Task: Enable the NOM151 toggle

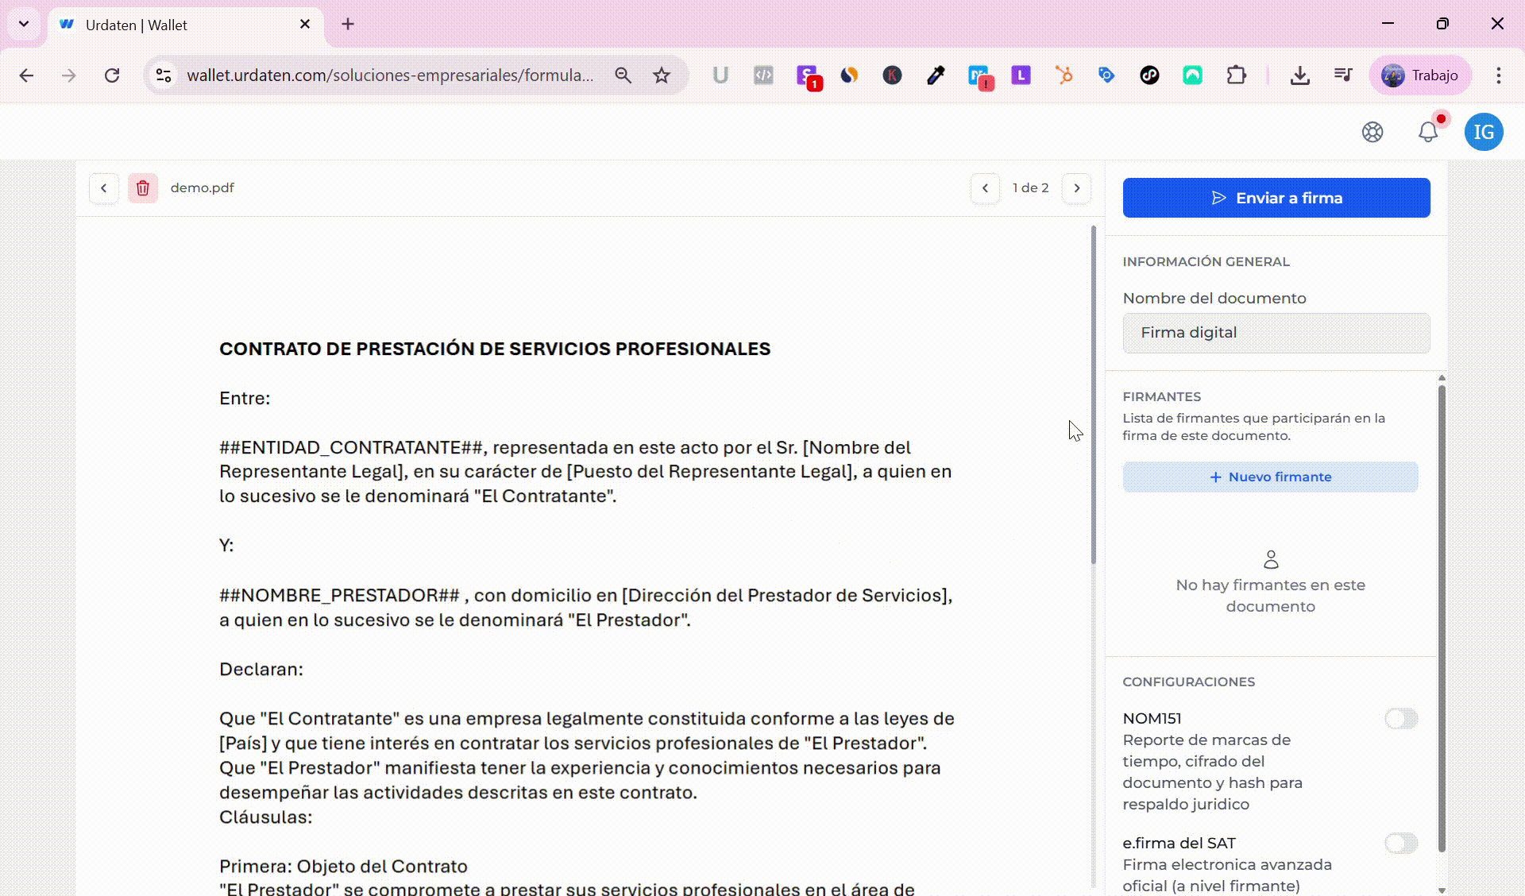Action: 1401,719
